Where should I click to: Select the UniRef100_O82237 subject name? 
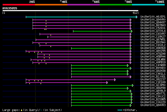tap(153, 80)
